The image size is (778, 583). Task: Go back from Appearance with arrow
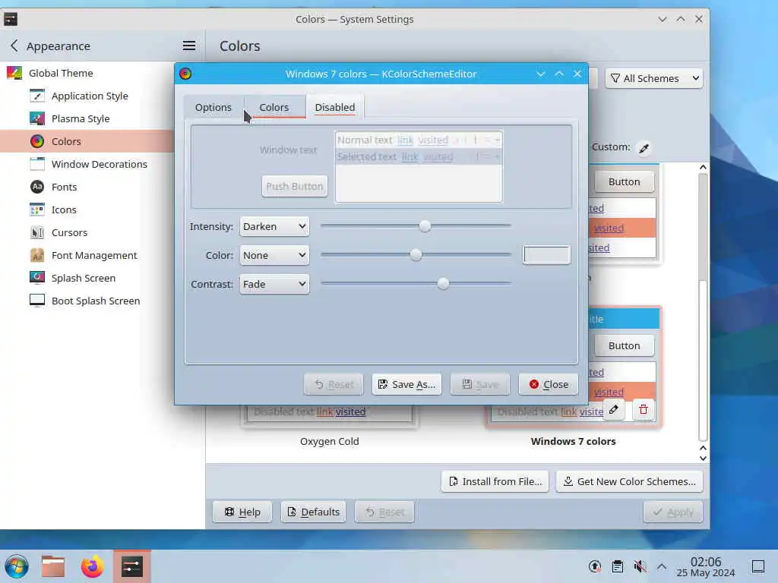[x=14, y=46]
